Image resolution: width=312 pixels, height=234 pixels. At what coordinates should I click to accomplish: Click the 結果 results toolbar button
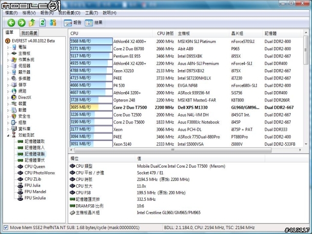coord(94,23)
